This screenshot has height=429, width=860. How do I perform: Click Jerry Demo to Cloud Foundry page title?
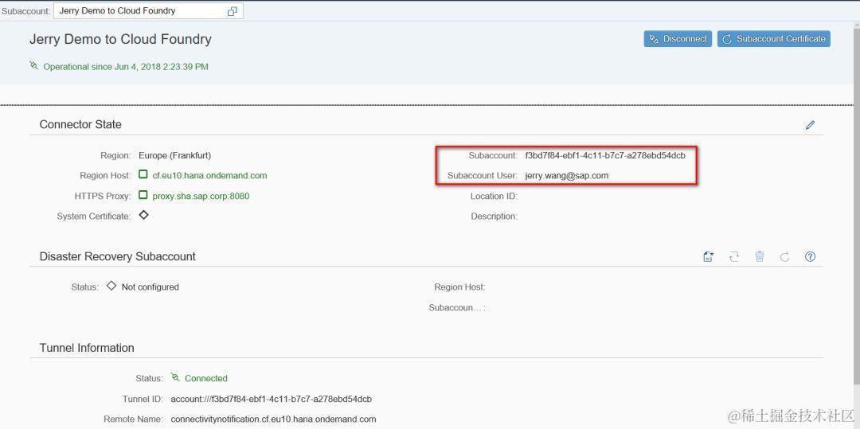[x=120, y=40]
